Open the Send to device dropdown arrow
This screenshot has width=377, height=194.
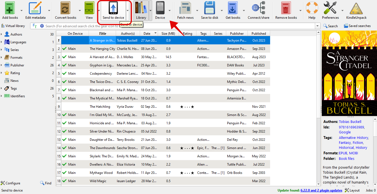click(128, 10)
